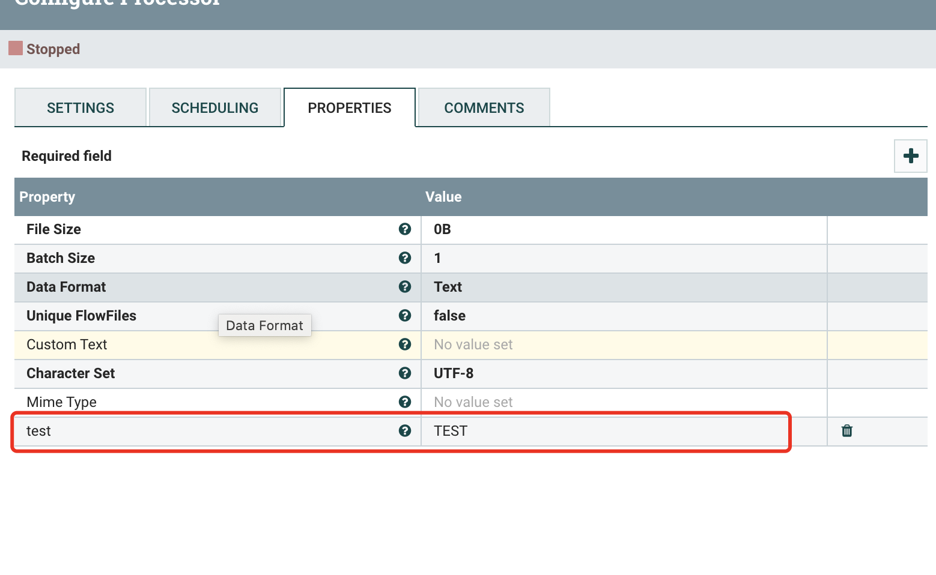Viewport: 936px width, 575px height.
Task: Open the Scheduling tab
Action: 215,108
